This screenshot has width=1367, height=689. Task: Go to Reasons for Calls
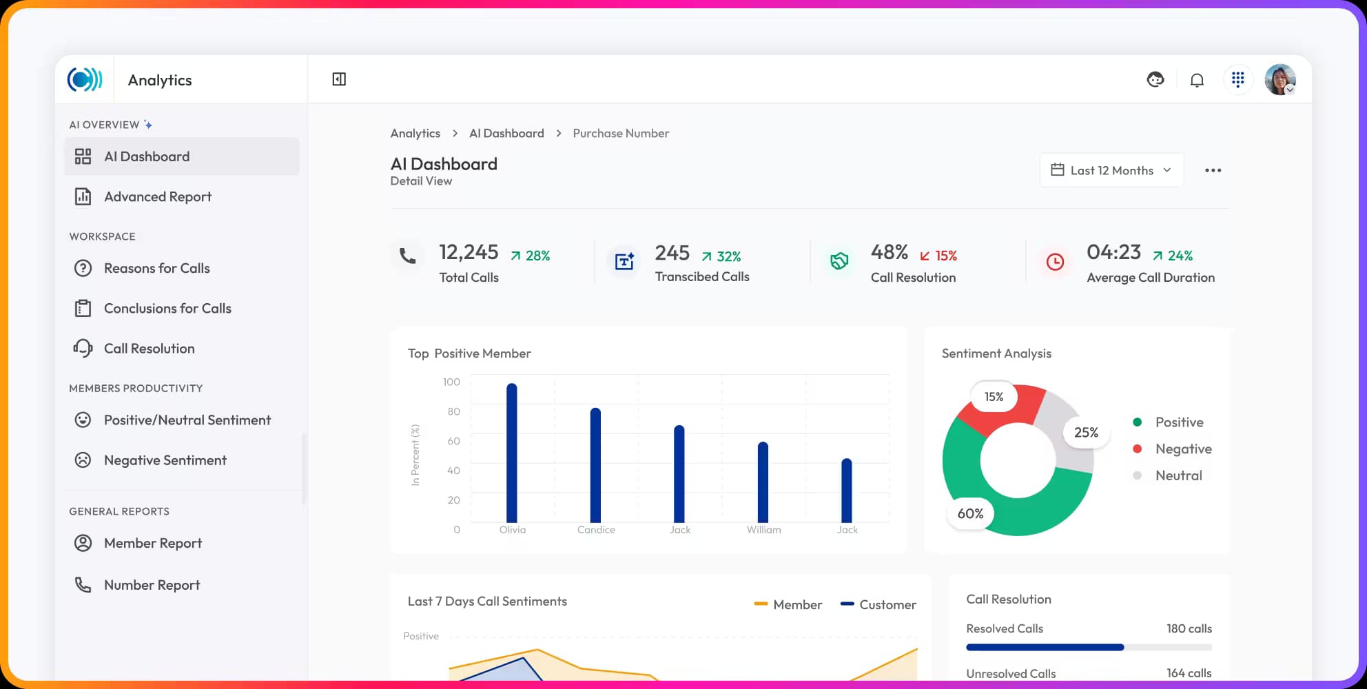point(182,268)
